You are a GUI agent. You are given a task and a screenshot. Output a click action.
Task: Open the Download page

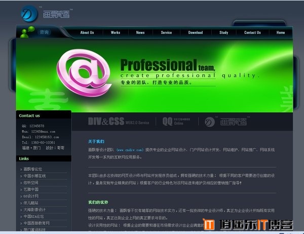click(x=196, y=32)
